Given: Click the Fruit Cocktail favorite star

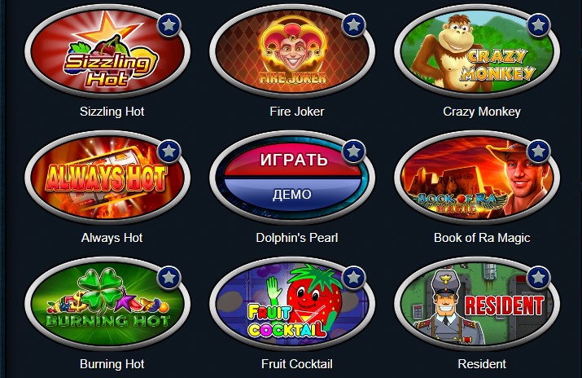Looking at the screenshot, I should click(353, 277).
